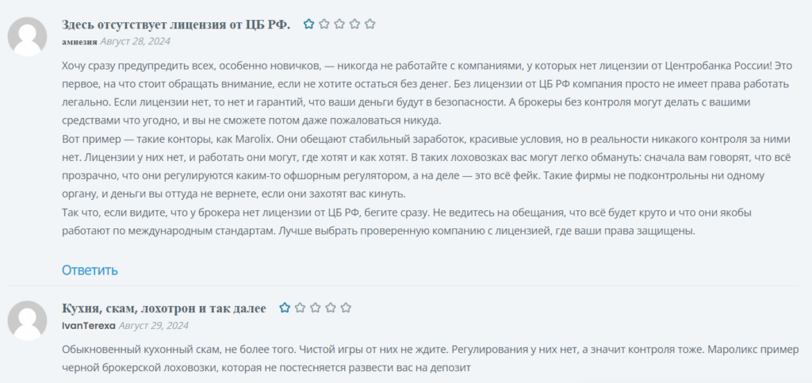Click the third star in амнезия's review rating

click(339, 24)
